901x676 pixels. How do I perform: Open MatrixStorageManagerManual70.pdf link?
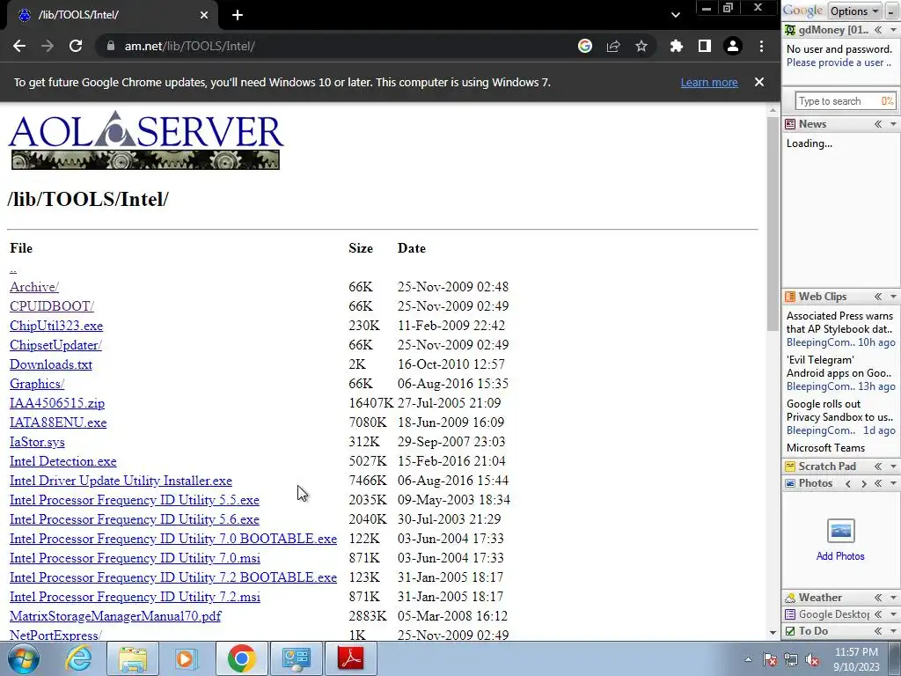point(115,616)
